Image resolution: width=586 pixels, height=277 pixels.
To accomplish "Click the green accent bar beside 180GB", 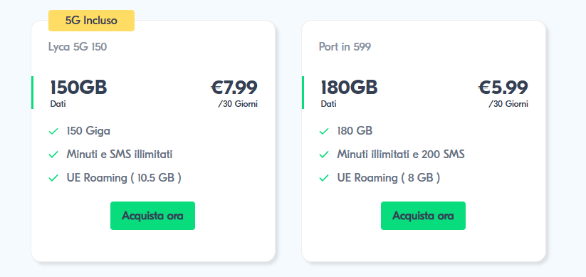I will 303,93.
